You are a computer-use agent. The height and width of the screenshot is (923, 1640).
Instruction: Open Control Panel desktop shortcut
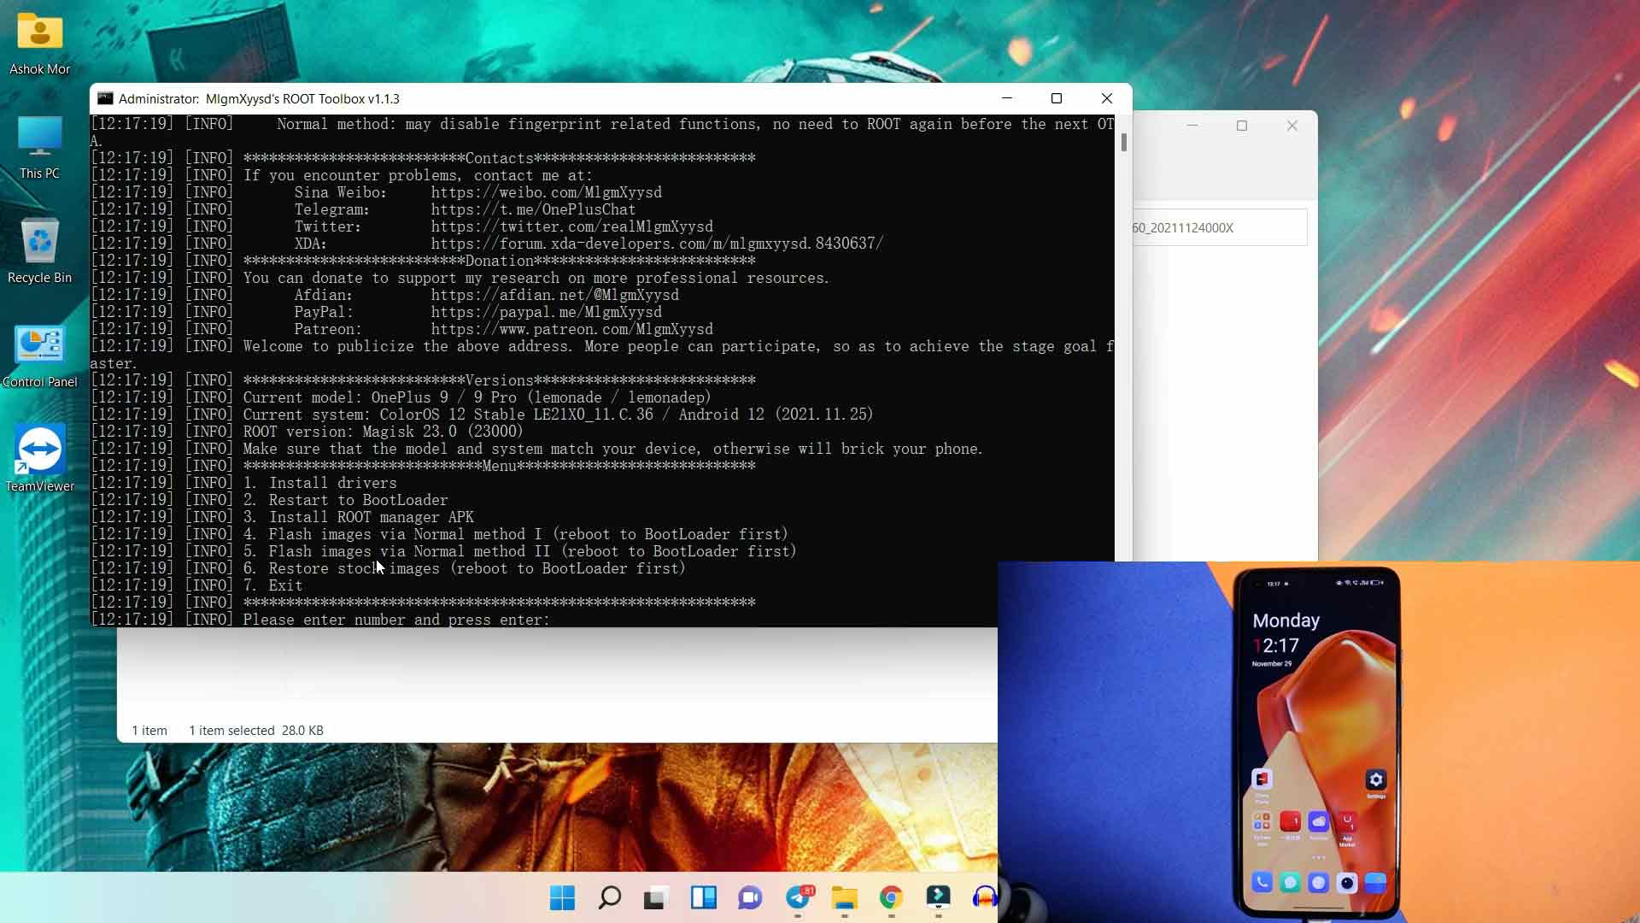[x=39, y=356]
